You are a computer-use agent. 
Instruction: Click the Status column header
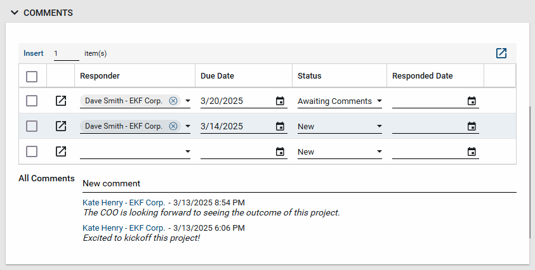[x=309, y=76]
